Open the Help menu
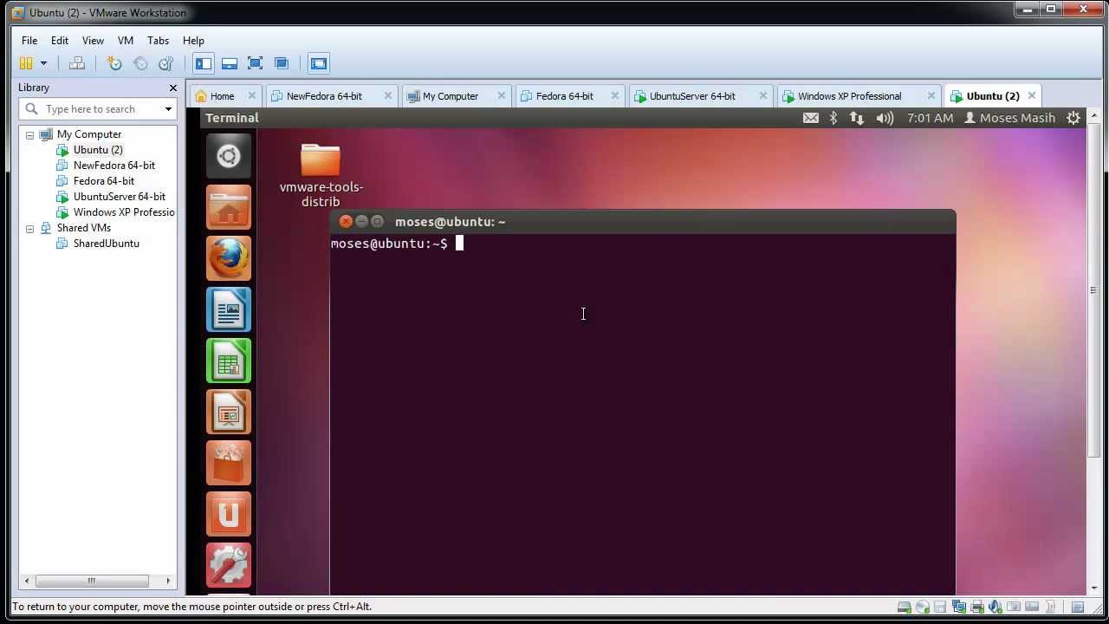 click(x=193, y=41)
